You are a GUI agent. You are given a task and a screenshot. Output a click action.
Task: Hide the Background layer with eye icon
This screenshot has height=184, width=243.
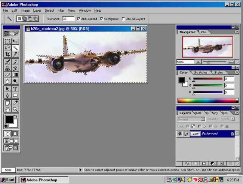coord(180,133)
